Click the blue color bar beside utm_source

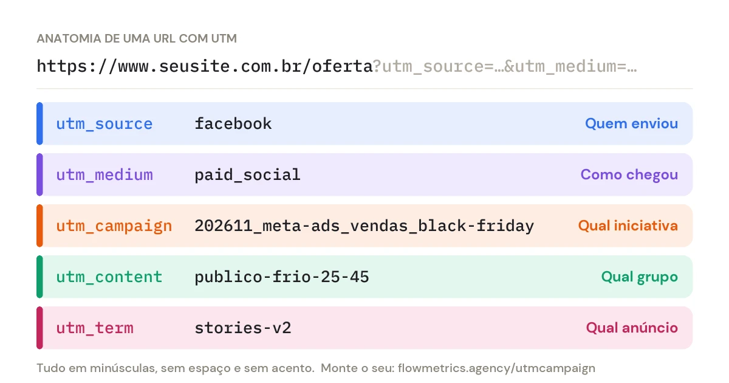(39, 123)
